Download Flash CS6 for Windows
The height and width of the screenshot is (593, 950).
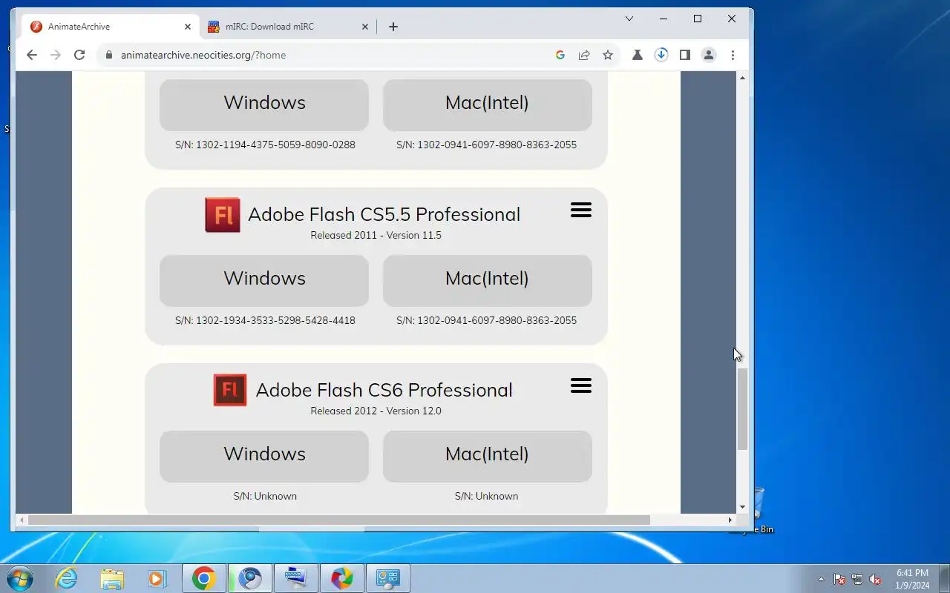tap(264, 455)
